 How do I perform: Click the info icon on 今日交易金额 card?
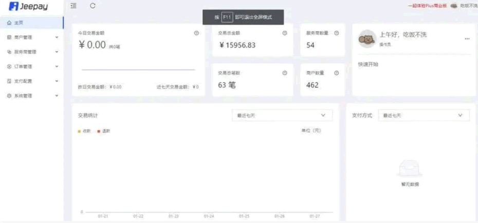[196, 33]
